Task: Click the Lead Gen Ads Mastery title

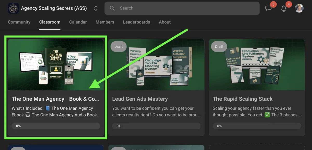Action: point(140,99)
